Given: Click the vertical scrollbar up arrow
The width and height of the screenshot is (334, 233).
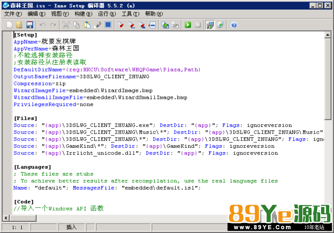Looking at the screenshot, I should point(328,35).
